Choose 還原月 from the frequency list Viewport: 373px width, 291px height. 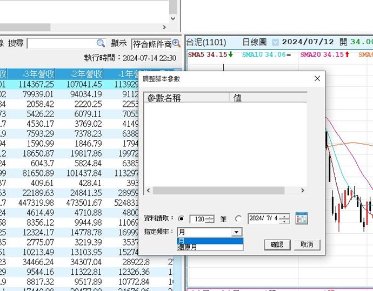(x=210, y=247)
